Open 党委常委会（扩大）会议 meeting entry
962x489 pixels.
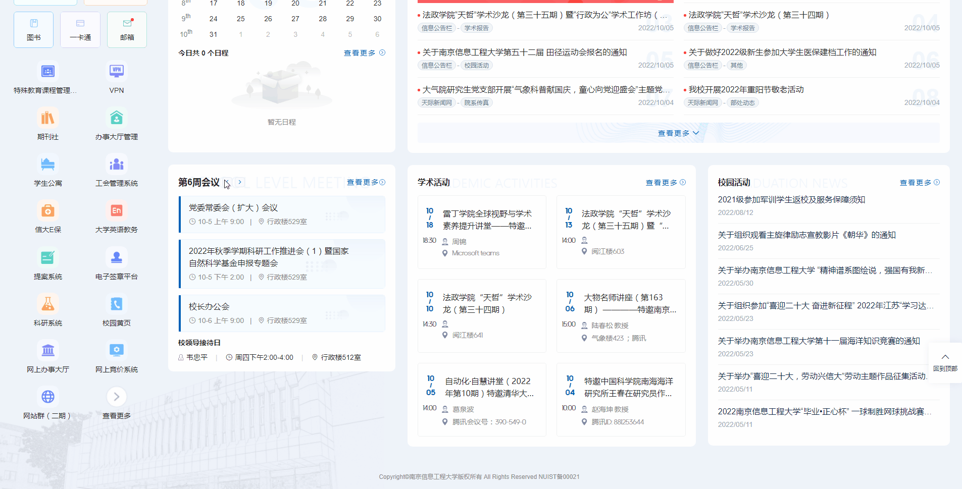tap(233, 208)
